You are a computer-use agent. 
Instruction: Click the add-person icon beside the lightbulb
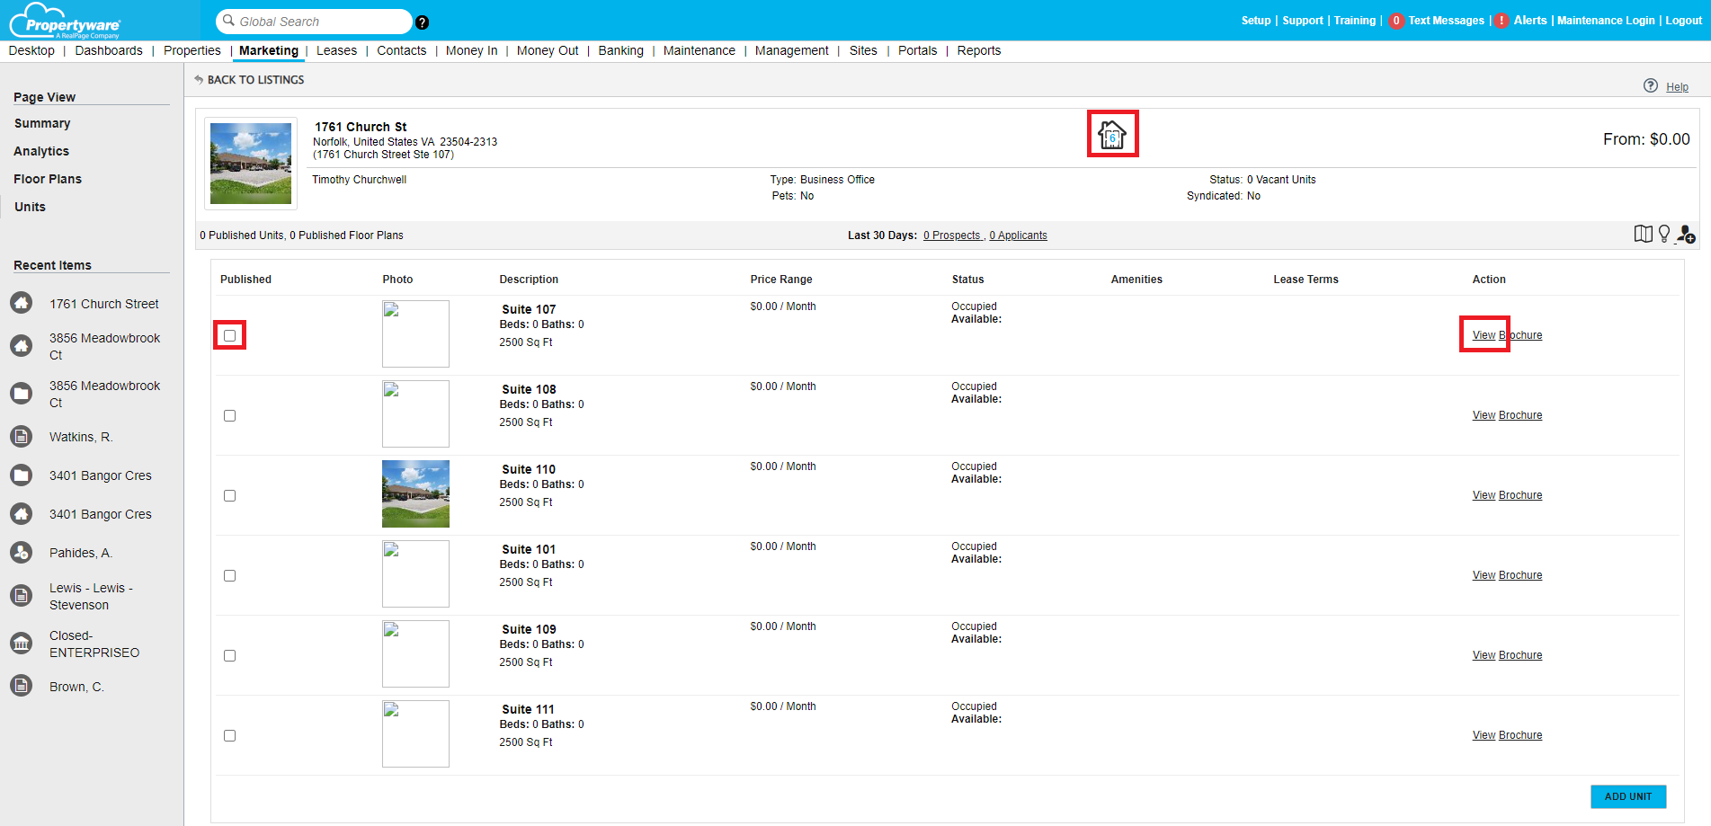1684,235
